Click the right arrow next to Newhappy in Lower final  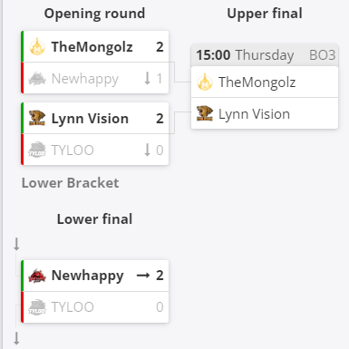[143, 276]
